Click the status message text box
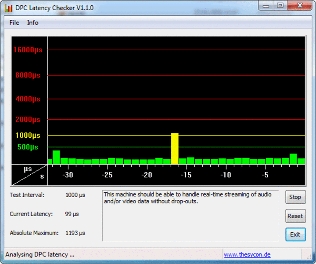Screen dimensions: 316x264 [190, 216]
